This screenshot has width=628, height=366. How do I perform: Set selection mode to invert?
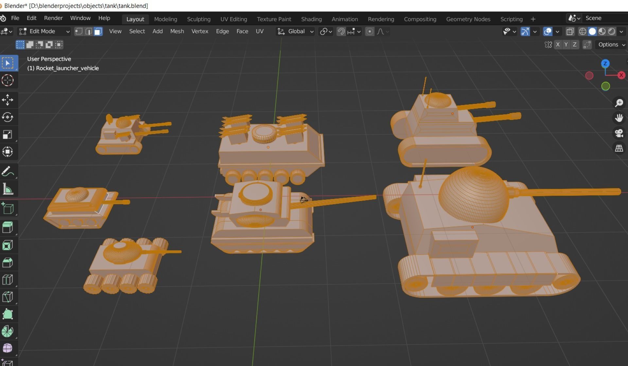tap(49, 44)
